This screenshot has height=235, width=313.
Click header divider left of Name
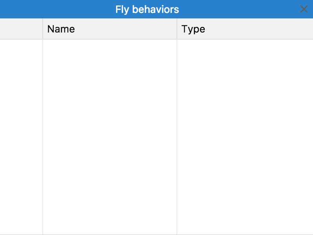point(43,29)
